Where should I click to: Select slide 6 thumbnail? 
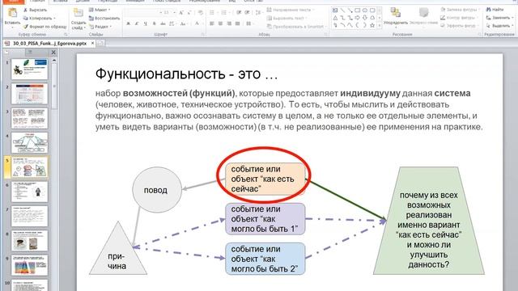pyautogui.click(x=29, y=192)
